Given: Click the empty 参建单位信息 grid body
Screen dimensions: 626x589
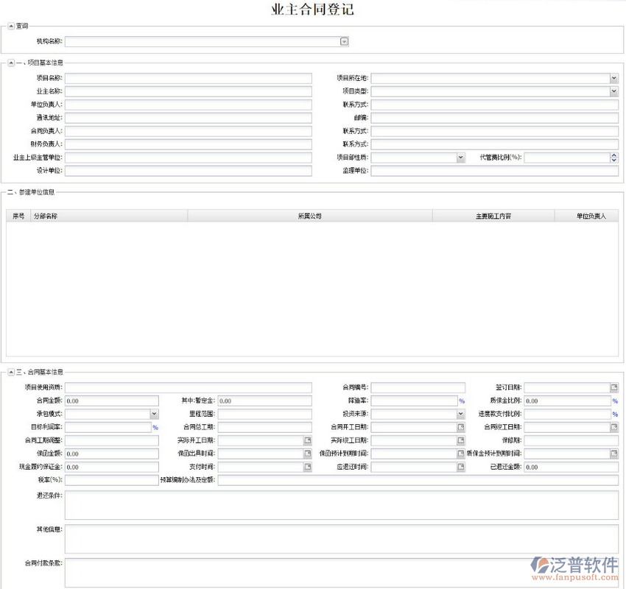Looking at the screenshot, I should point(312,289).
